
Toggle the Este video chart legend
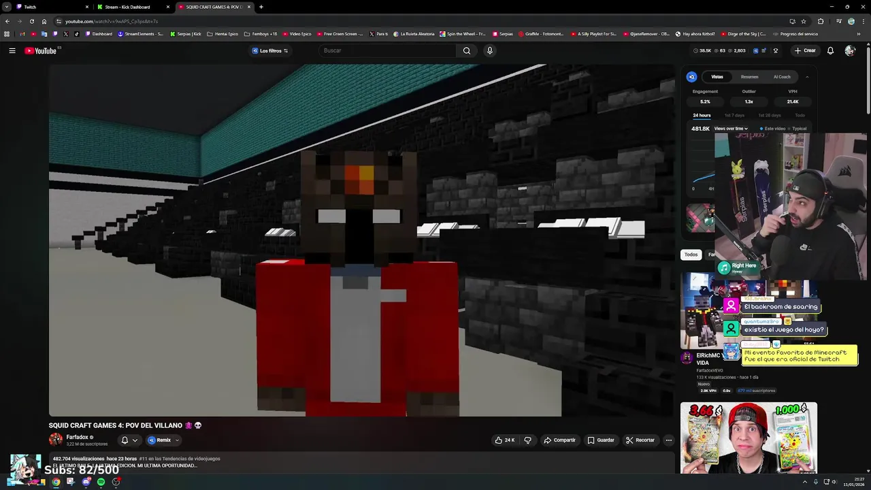tap(773, 129)
